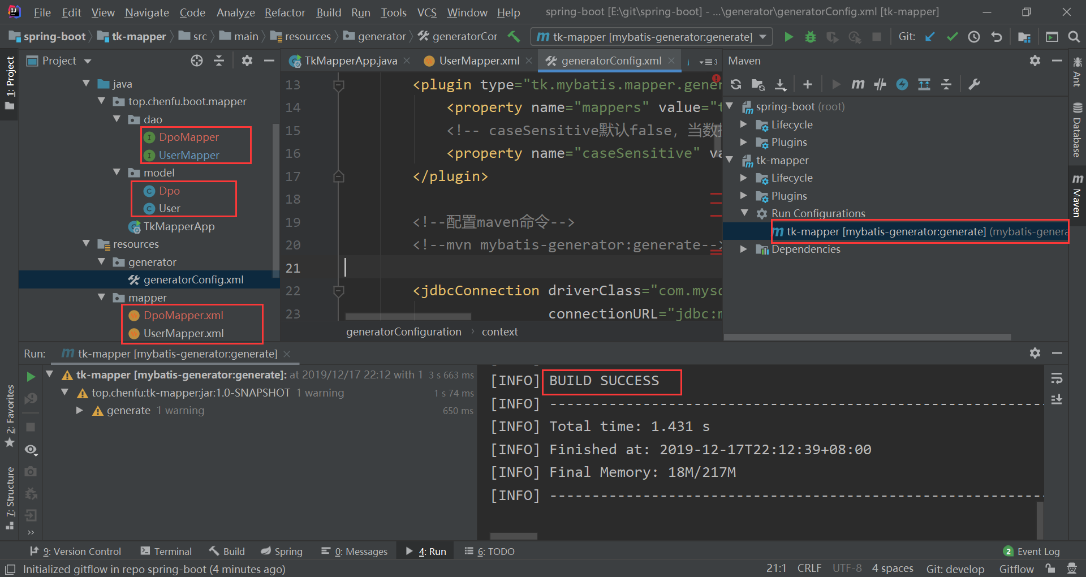
Task: Open the VCS menu
Action: [x=427, y=12]
